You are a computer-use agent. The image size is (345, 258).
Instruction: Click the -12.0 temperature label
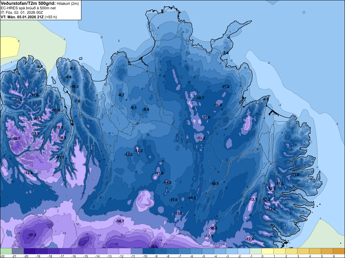(271, 209)
